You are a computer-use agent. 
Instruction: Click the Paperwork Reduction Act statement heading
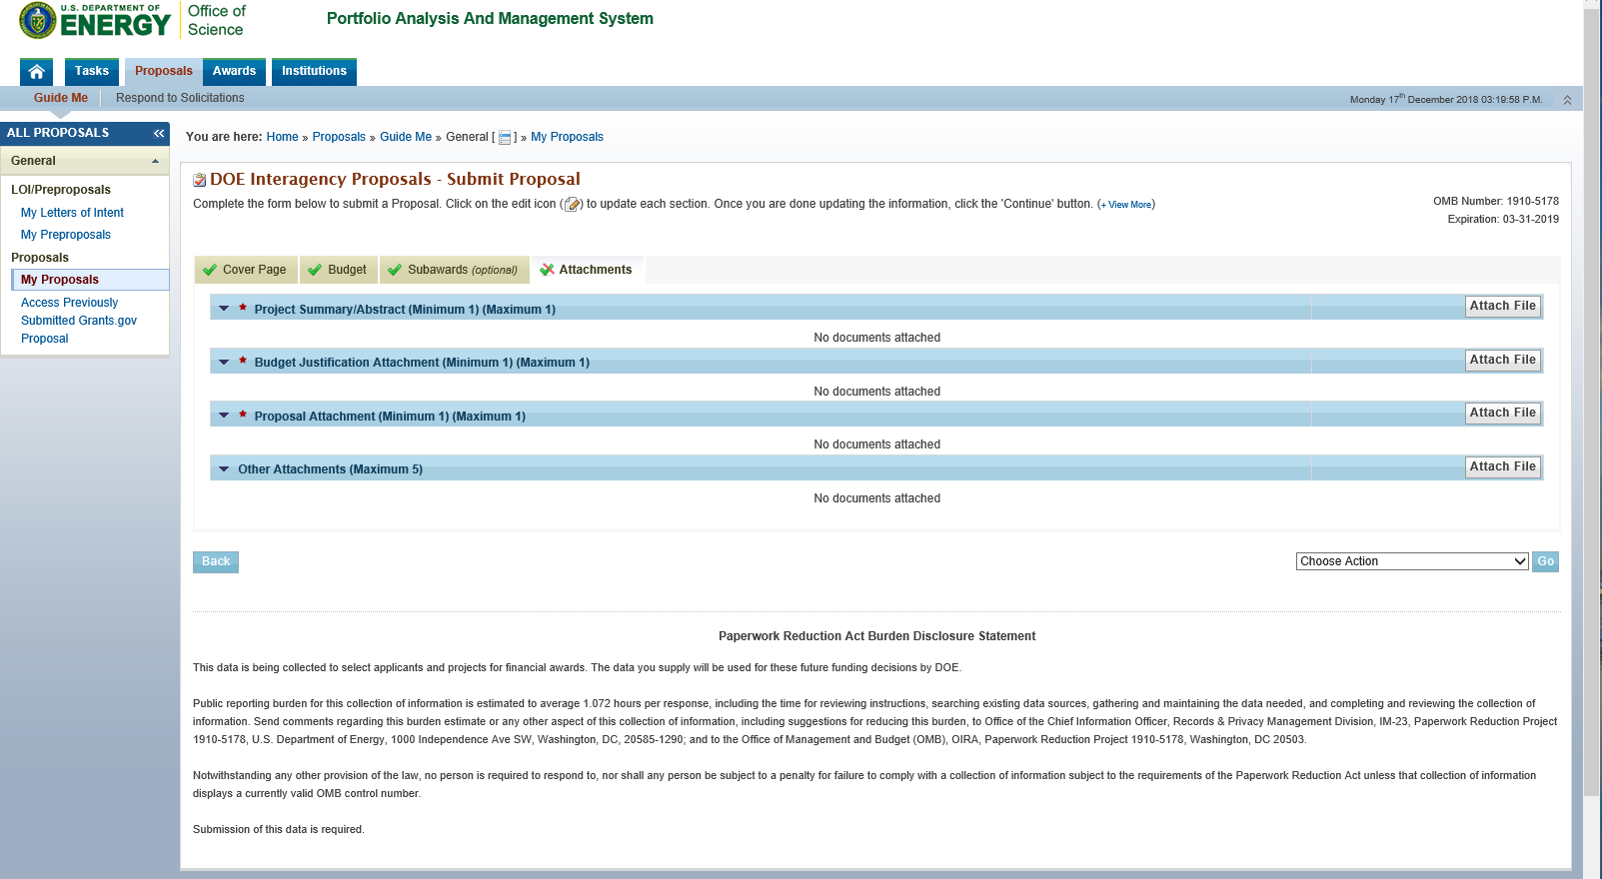coord(876,636)
